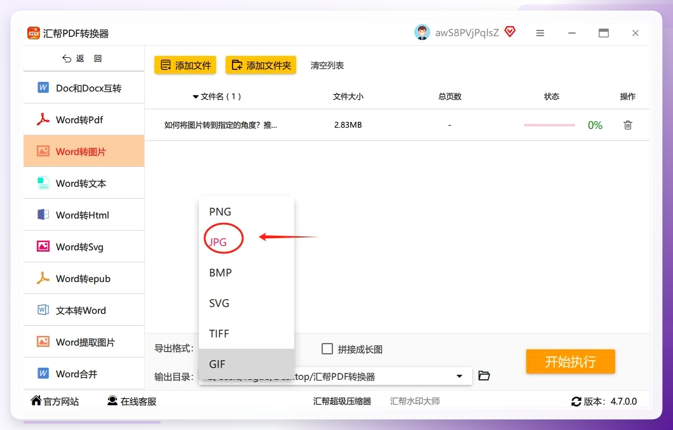Image resolution: width=673 pixels, height=430 pixels.
Task: Toggle sort triangle beside 文件名
Action: pyautogui.click(x=196, y=97)
